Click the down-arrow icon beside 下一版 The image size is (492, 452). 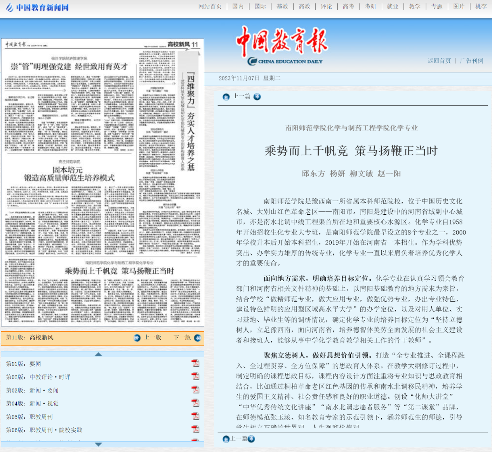point(198,338)
